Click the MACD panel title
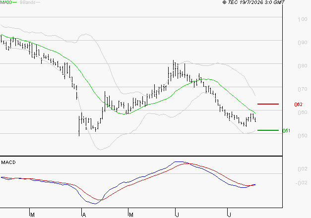The image size is (311, 218). [x=8, y=163]
